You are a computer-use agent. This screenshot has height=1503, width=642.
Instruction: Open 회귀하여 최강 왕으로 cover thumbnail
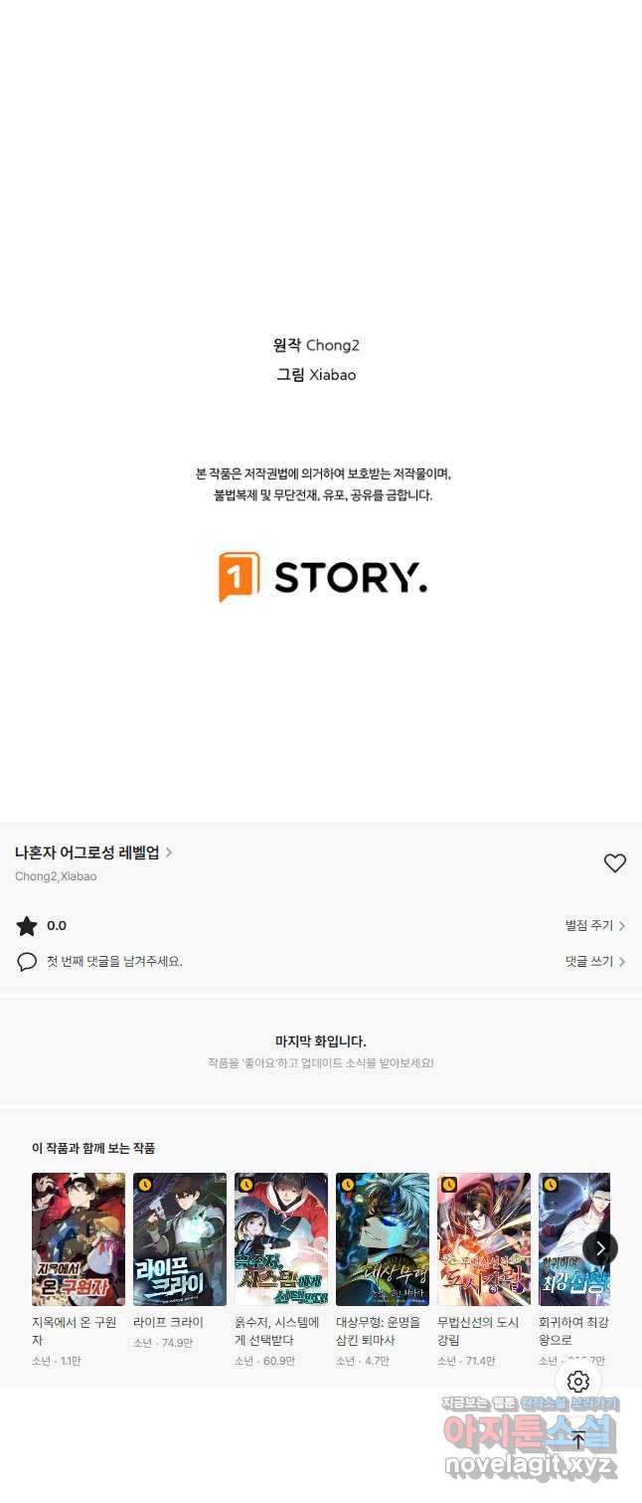(574, 1239)
